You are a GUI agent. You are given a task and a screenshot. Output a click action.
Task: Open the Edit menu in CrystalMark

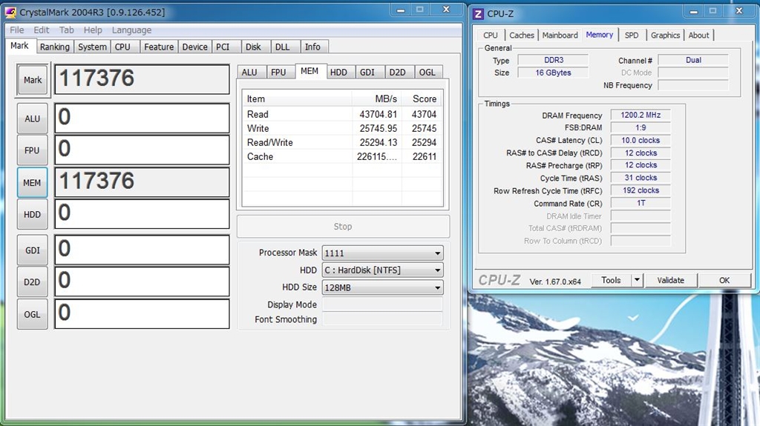(x=42, y=30)
